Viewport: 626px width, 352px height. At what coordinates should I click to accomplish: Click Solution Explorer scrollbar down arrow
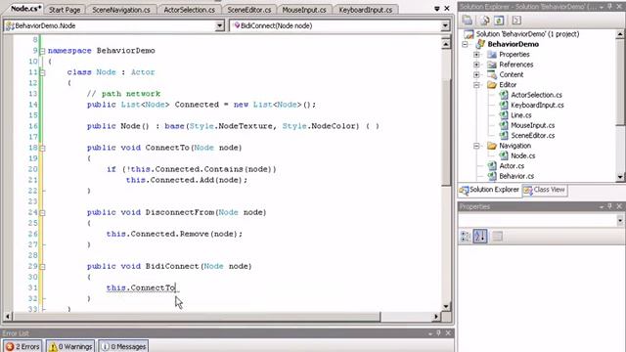pyautogui.click(x=620, y=177)
